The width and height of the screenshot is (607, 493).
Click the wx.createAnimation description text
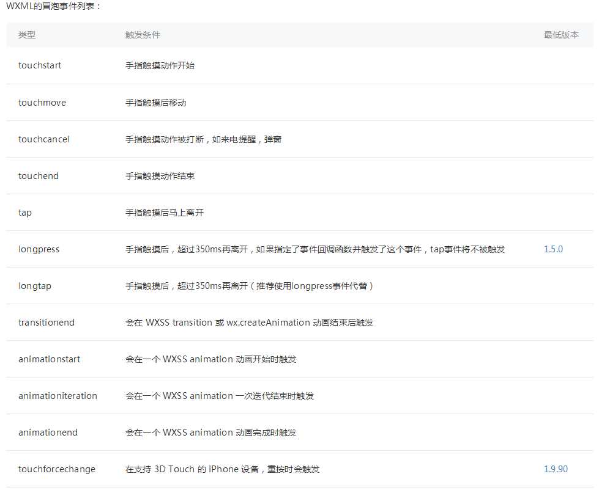(x=248, y=323)
